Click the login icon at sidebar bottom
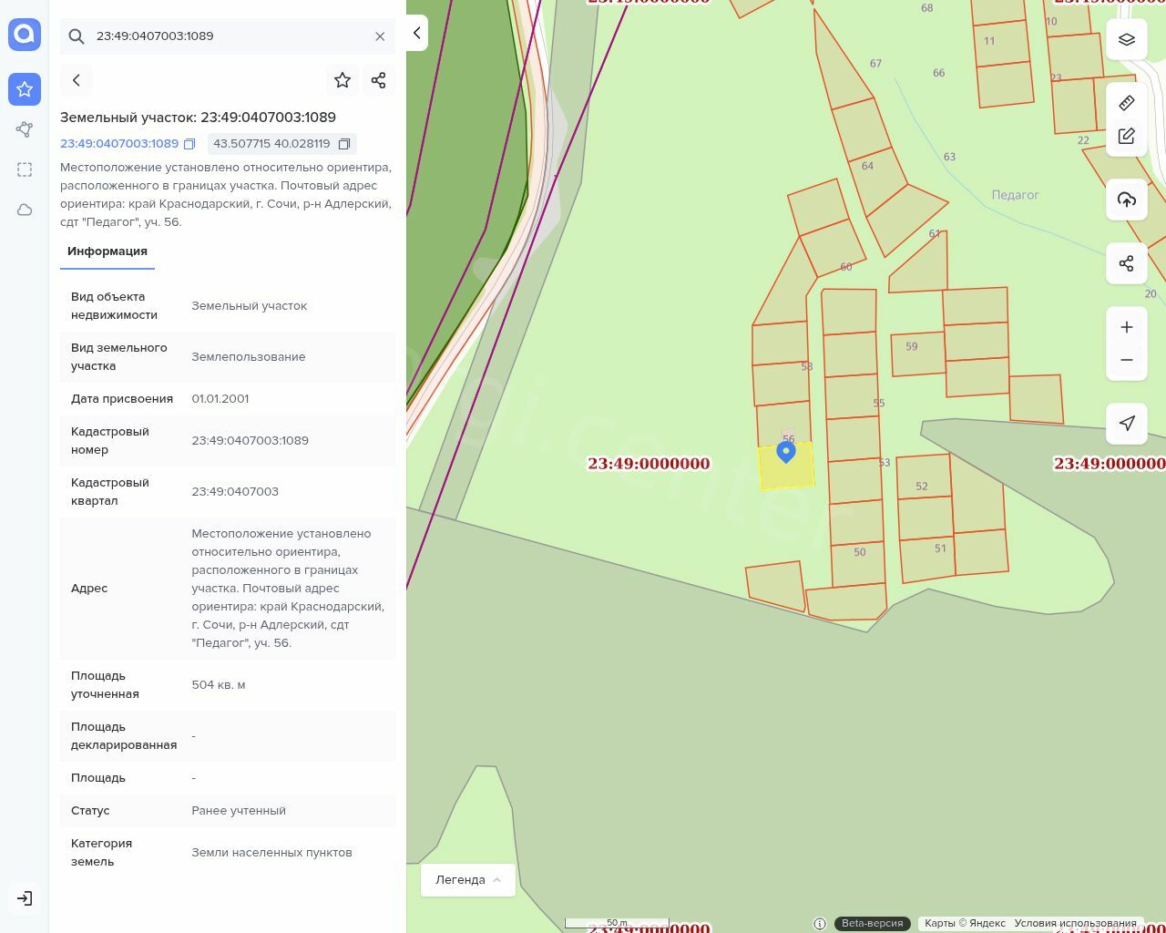 click(25, 898)
